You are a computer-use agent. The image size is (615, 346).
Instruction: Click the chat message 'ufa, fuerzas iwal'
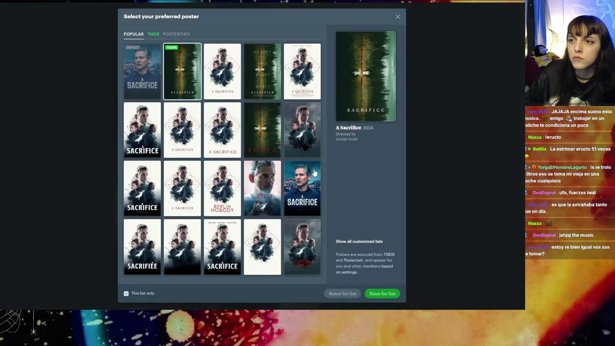(577, 193)
